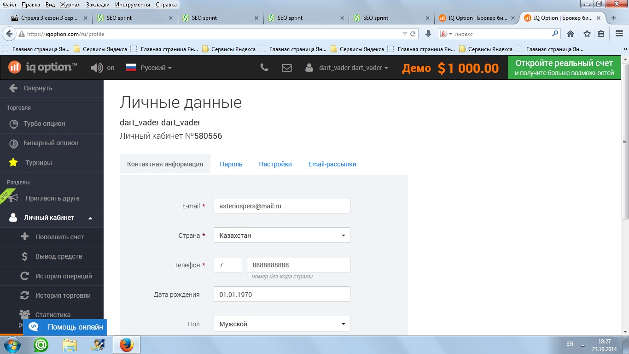The width and height of the screenshot is (629, 354).
Task: Open a new browser tab
Action: click(x=613, y=18)
